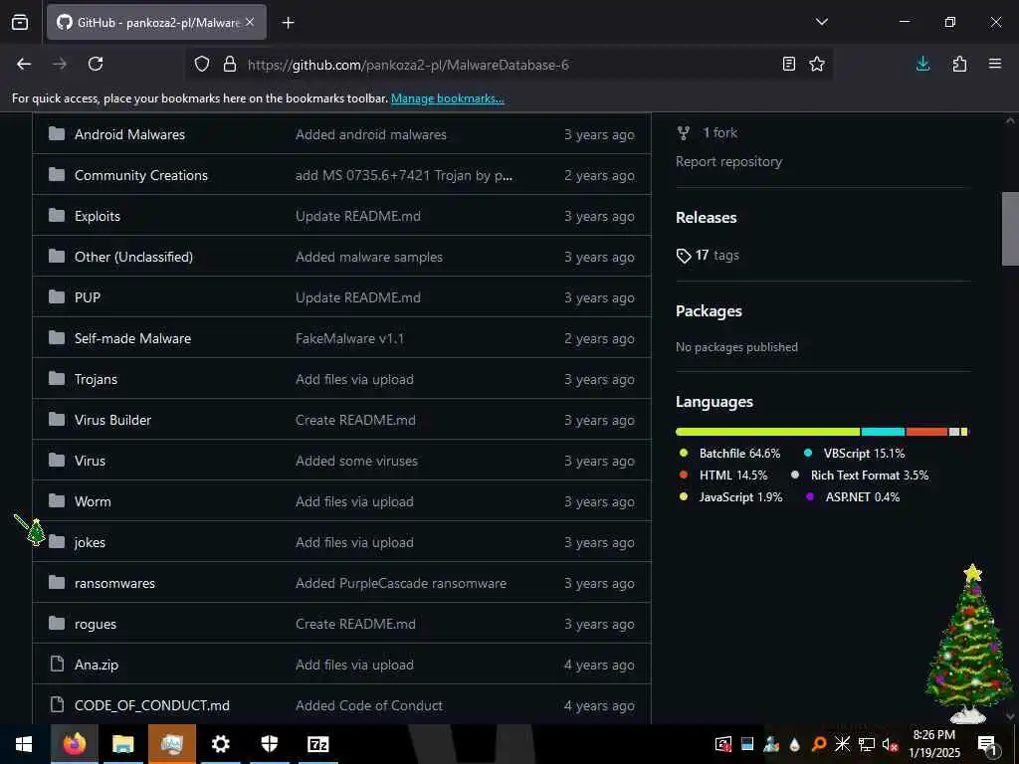Image resolution: width=1019 pixels, height=764 pixels.
Task: Open the Community Creations folder
Action: coord(141,175)
